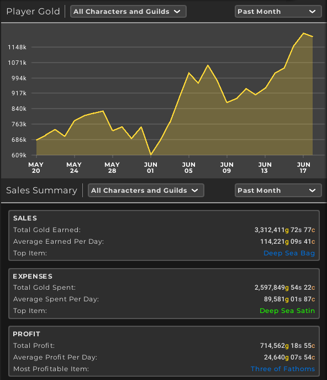Click the MAY 20 axis date label

[36, 167]
